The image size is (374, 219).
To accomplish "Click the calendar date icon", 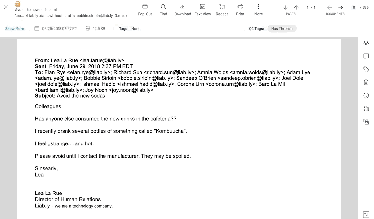I will point(37,28).
